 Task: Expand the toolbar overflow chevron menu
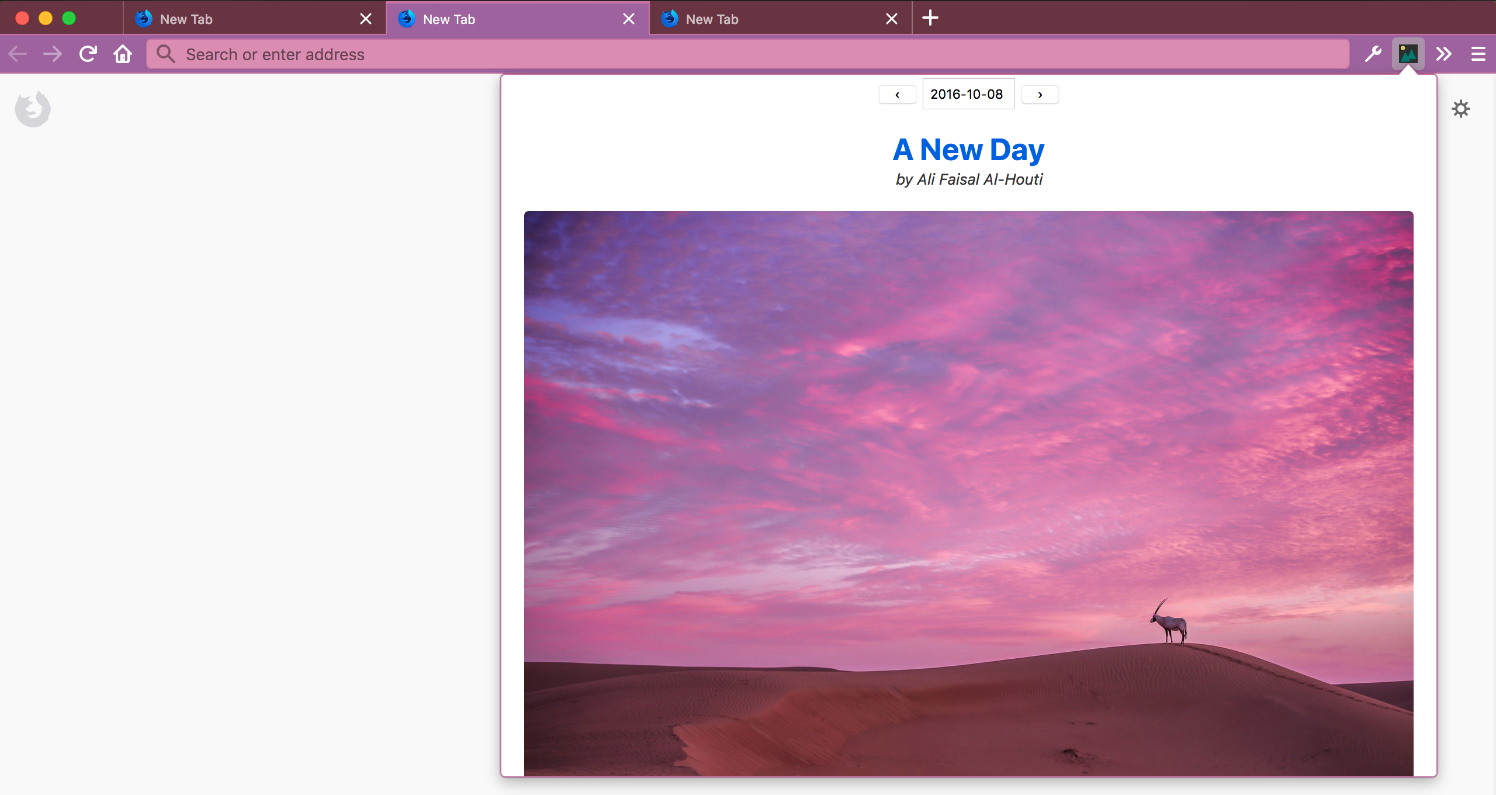1443,54
